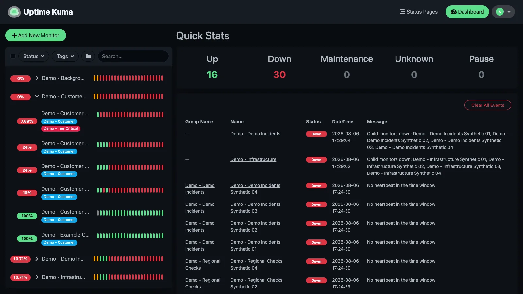This screenshot has height=294, width=523.
Task: Open the Status filter dropdown
Action: click(34, 56)
